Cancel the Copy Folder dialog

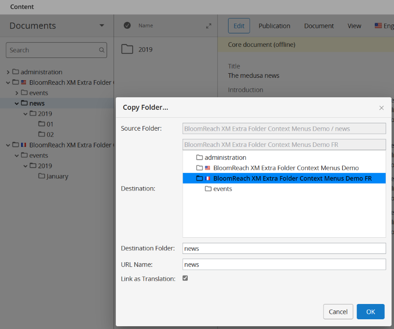(x=338, y=311)
